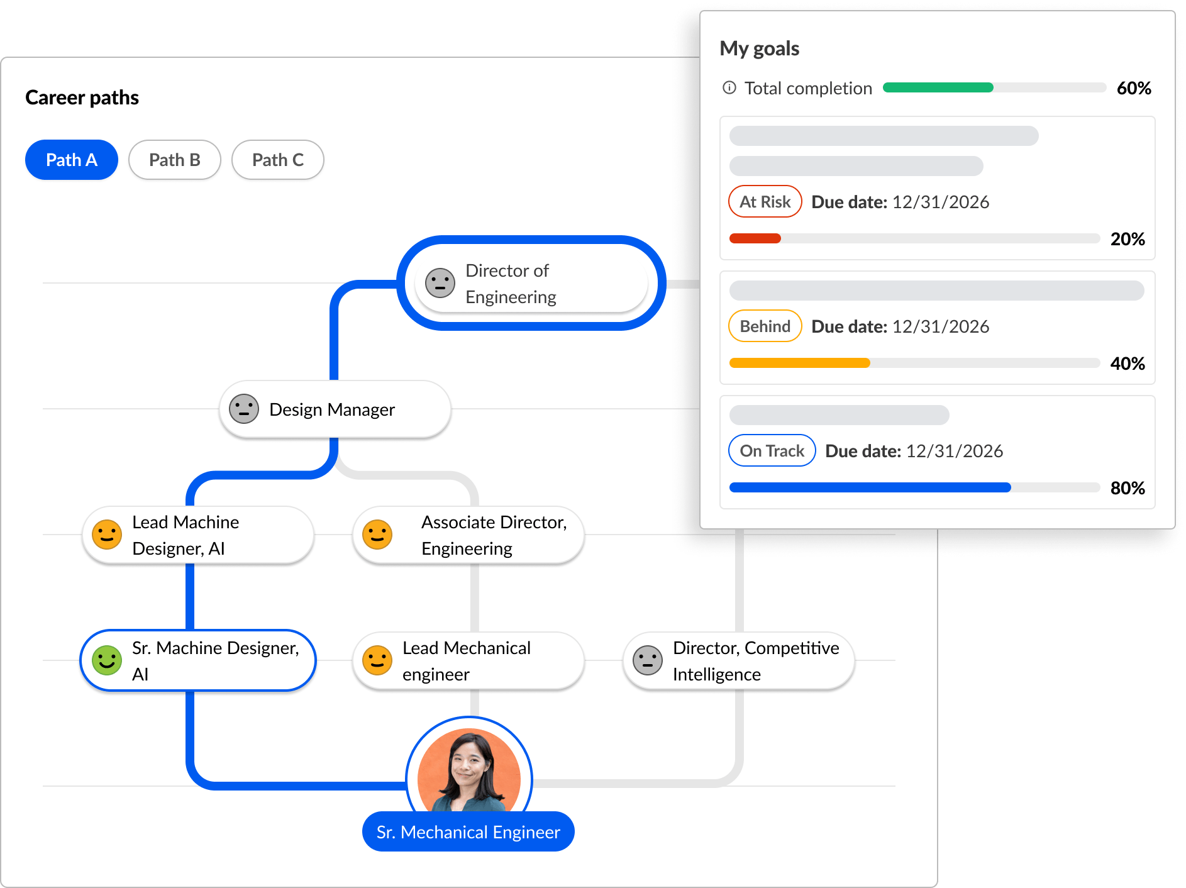Select the Lead Mechanical engineer node
This screenshot has width=1186, height=888.
[468, 660]
